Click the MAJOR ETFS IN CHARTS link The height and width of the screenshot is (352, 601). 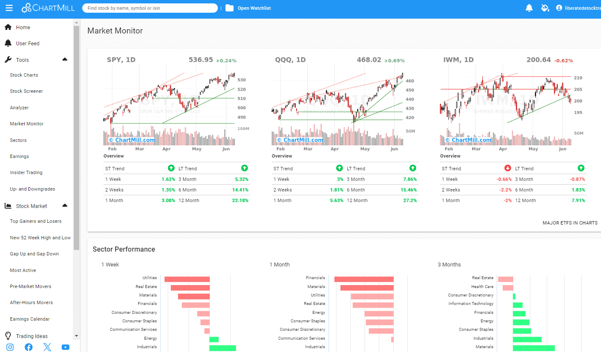coord(570,223)
